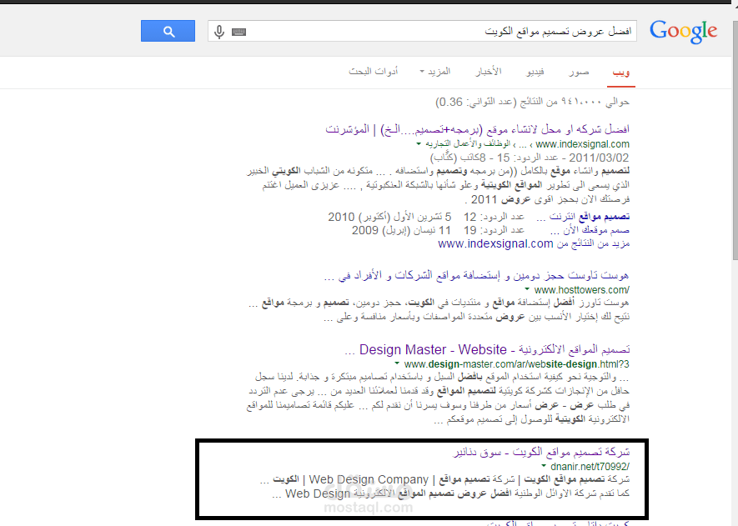Open the هوست تاوست hosting result title
This screenshot has height=526, width=738.
476,275
